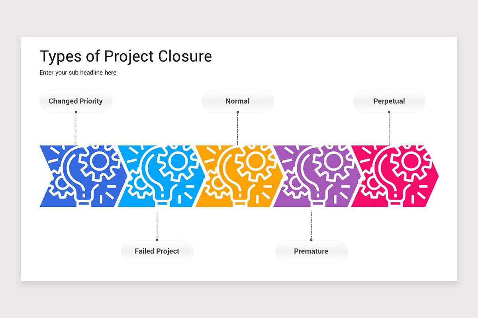Click the Types of Project Closure title
Viewport: 478px width, 318px height.
click(x=126, y=56)
